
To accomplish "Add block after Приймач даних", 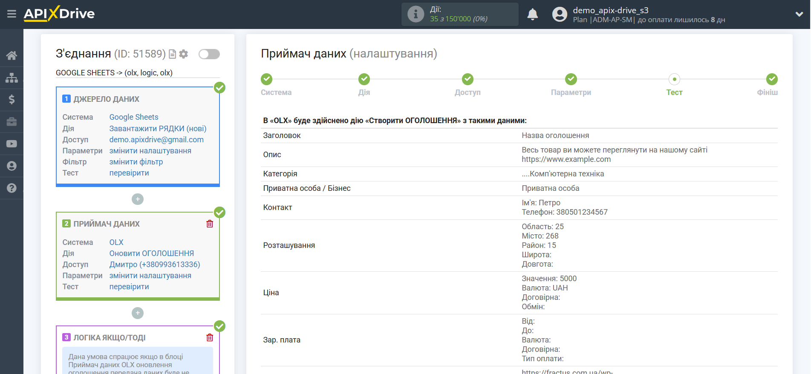I will coord(138,313).
